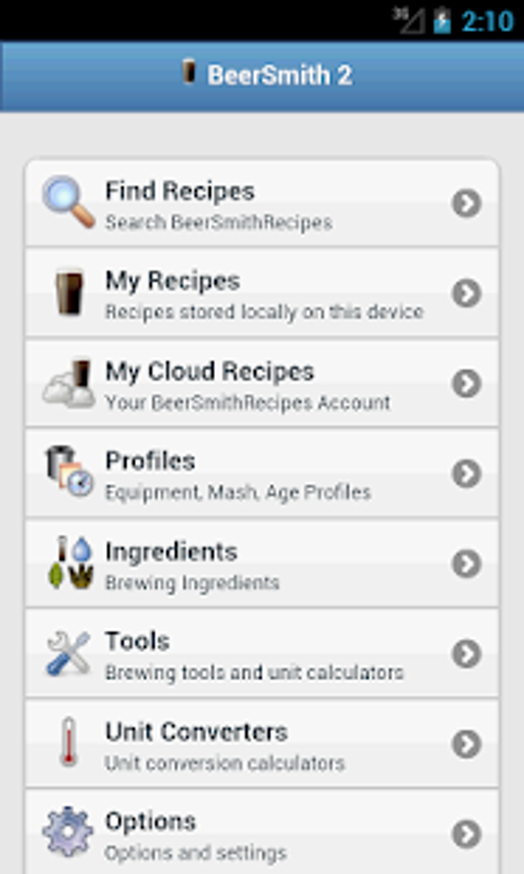The image size is (524, 874).
Task: Click the Profiles equipment and clock icon
Action: click(69, 471)
